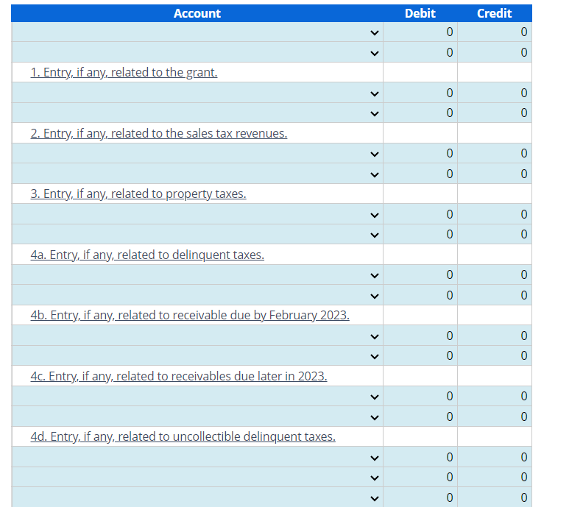Click '4d. Entry... uncollectible delinquent taxes.'
583x507 pixels.
(x=183, y=436)
